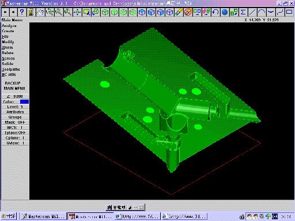Screen dimensions: 295x221
Task: Change the Gview: I setting
Action: point(15,143)
